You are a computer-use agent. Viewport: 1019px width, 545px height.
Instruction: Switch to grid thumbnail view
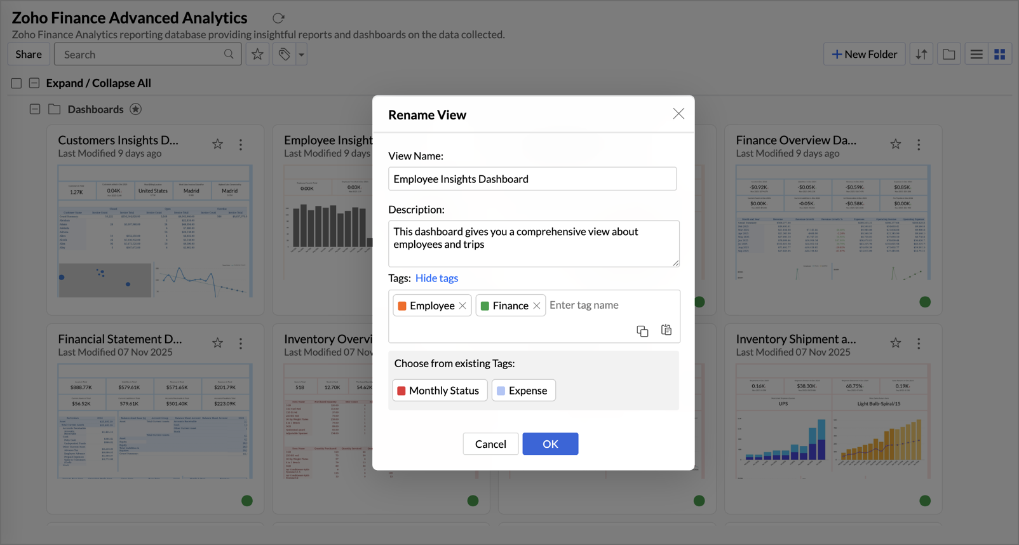click(x=999, y=55)
